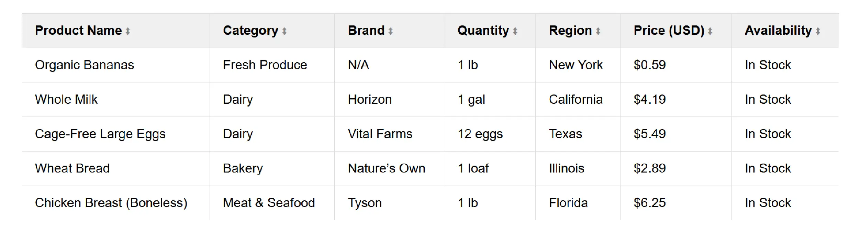Click the Category column sort icon
The width and height of the screenshot is (861, 233).
pos(284,31)
